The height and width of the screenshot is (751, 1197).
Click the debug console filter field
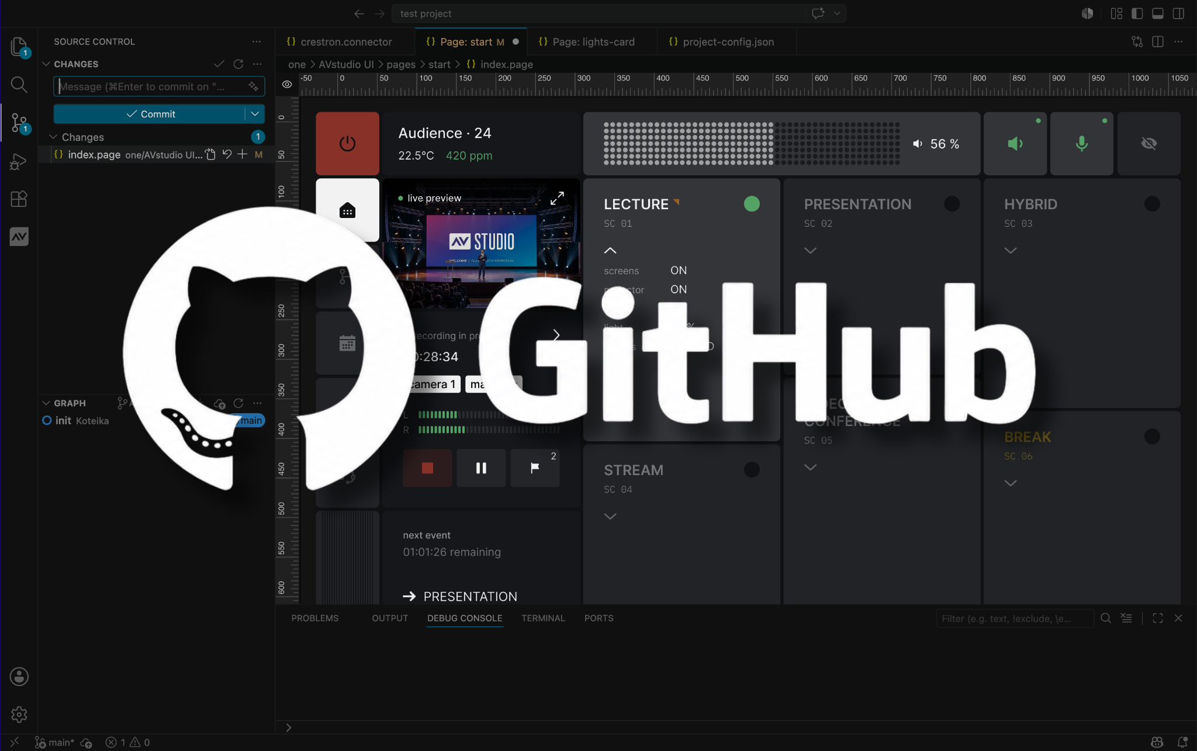(x=1015, y=618)
